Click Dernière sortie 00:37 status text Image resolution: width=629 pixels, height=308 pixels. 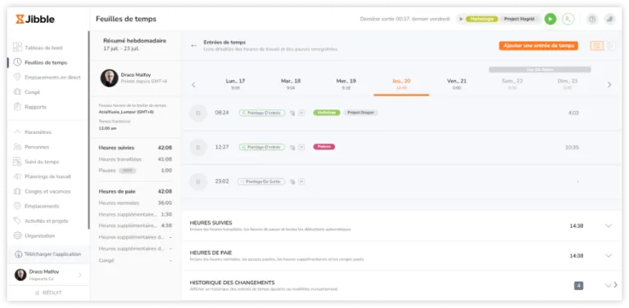tap(405, 20)
